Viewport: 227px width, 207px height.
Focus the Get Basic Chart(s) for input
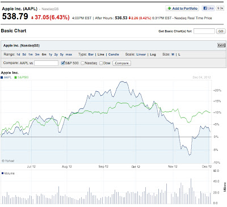tap(204, 31)
